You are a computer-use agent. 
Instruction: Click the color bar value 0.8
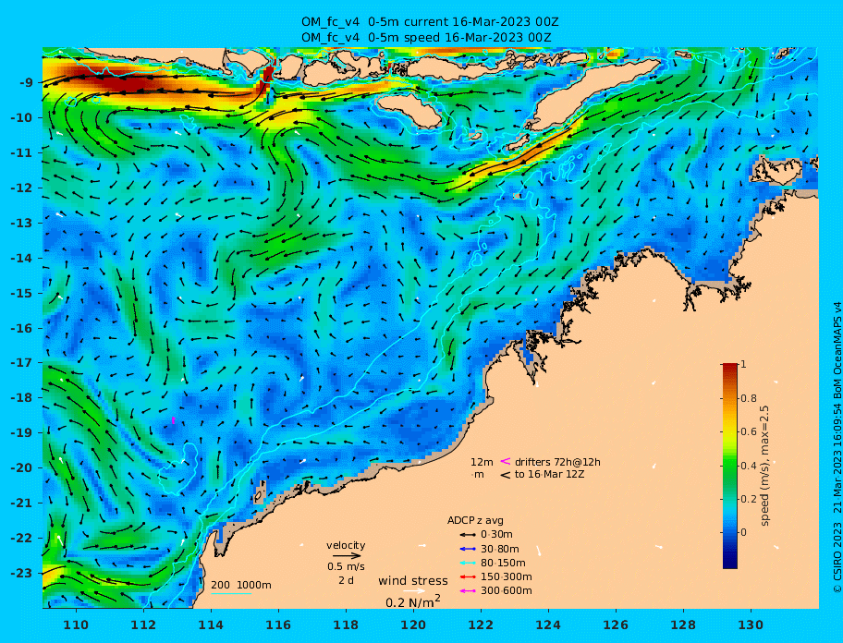749,398
